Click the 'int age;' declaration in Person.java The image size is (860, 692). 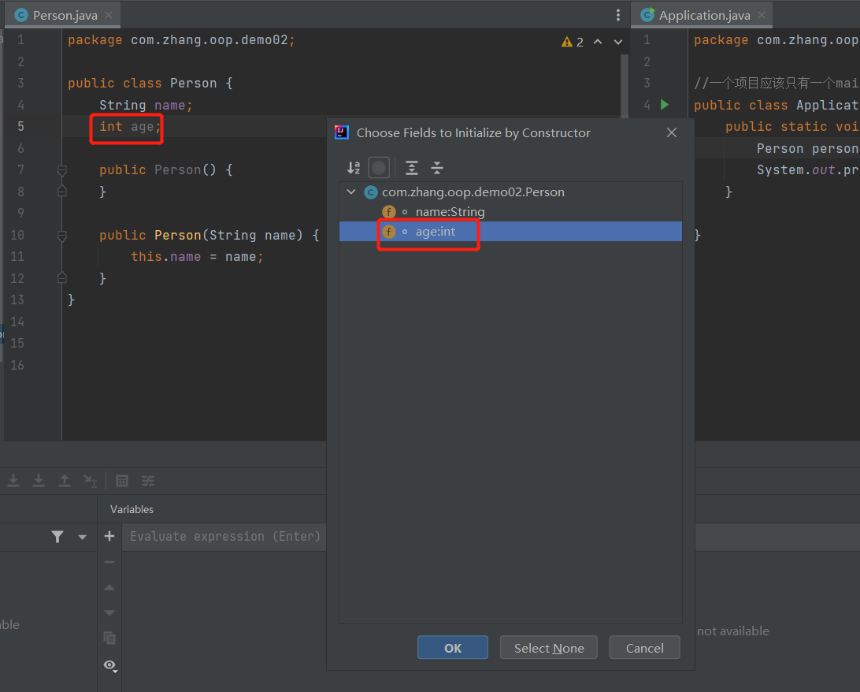[130, 127]
